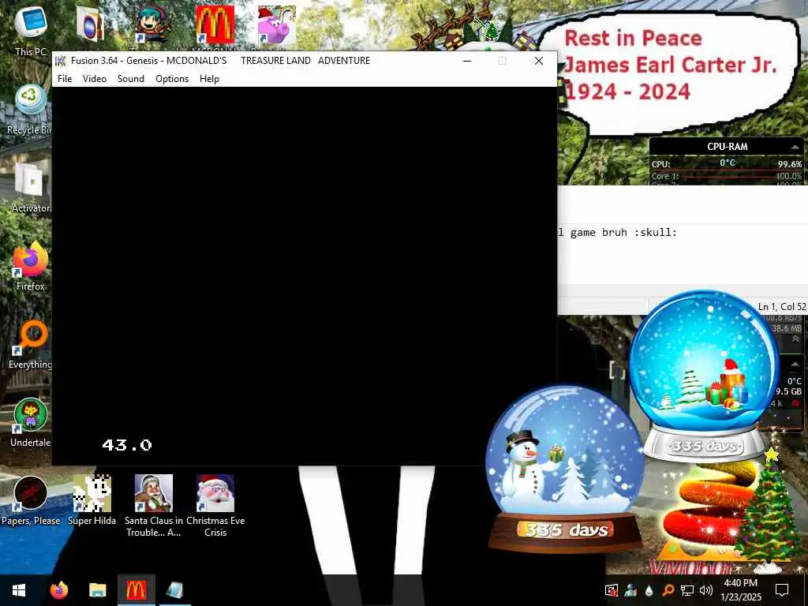The image size is (808, 606).
Task: Select the Santa Claus in Trouble shortcut
Action: [x=154, y=506]
